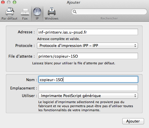This screenshot has width=149, height=128.
Task: Click the Fax toolbar label
Action: coord(25,19)
